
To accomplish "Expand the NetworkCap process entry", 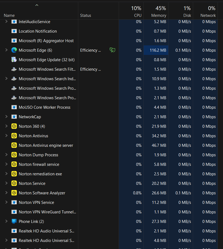I will point(7,117).
